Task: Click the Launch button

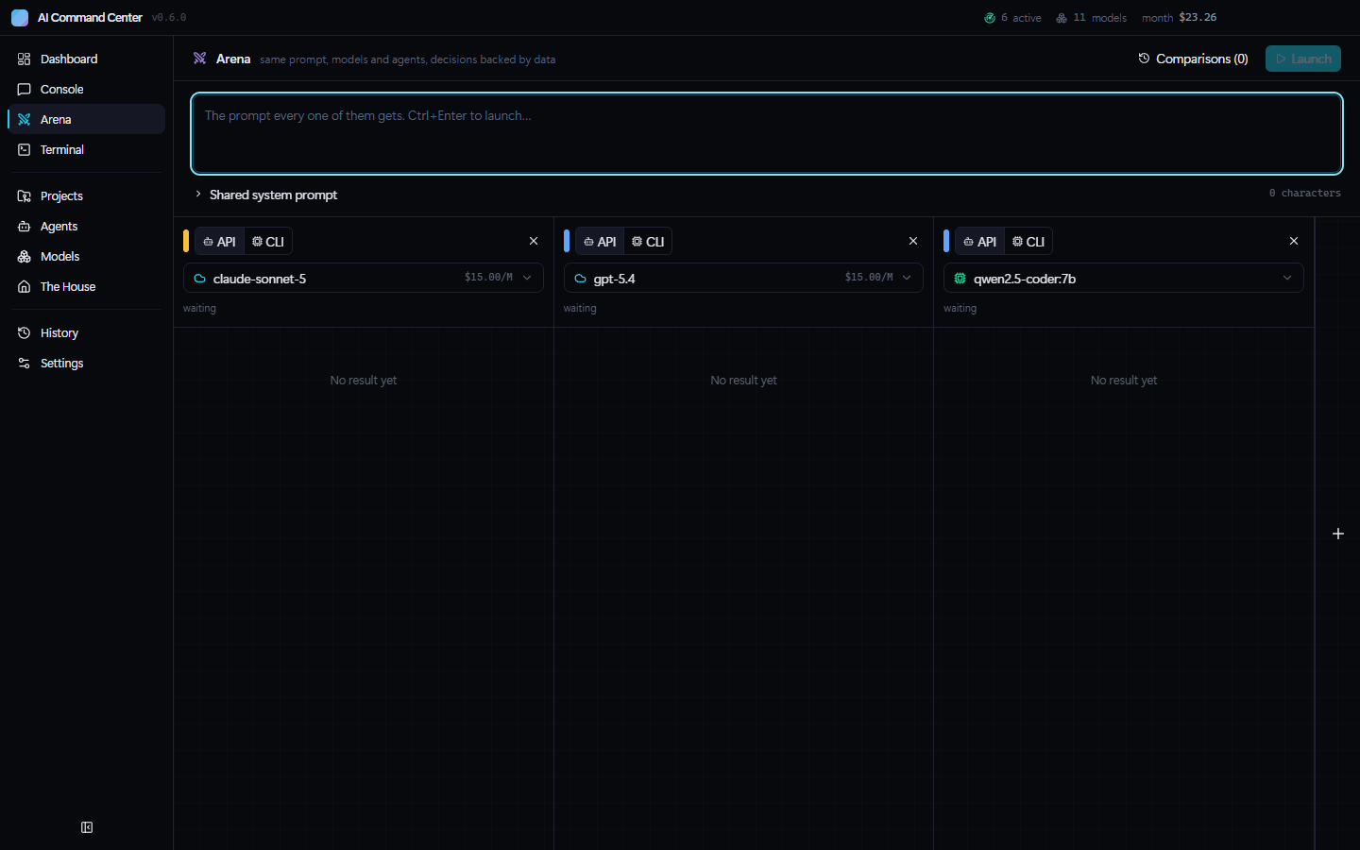Action: point(1303,59)
